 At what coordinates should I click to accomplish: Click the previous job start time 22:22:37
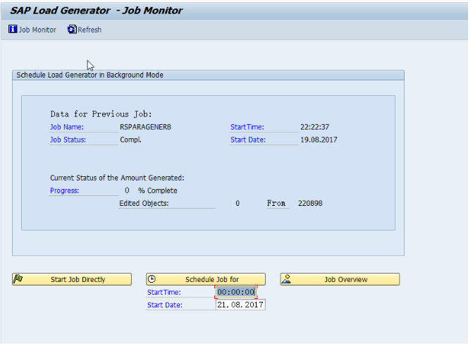pyautogui.click(x=314, y=127)
